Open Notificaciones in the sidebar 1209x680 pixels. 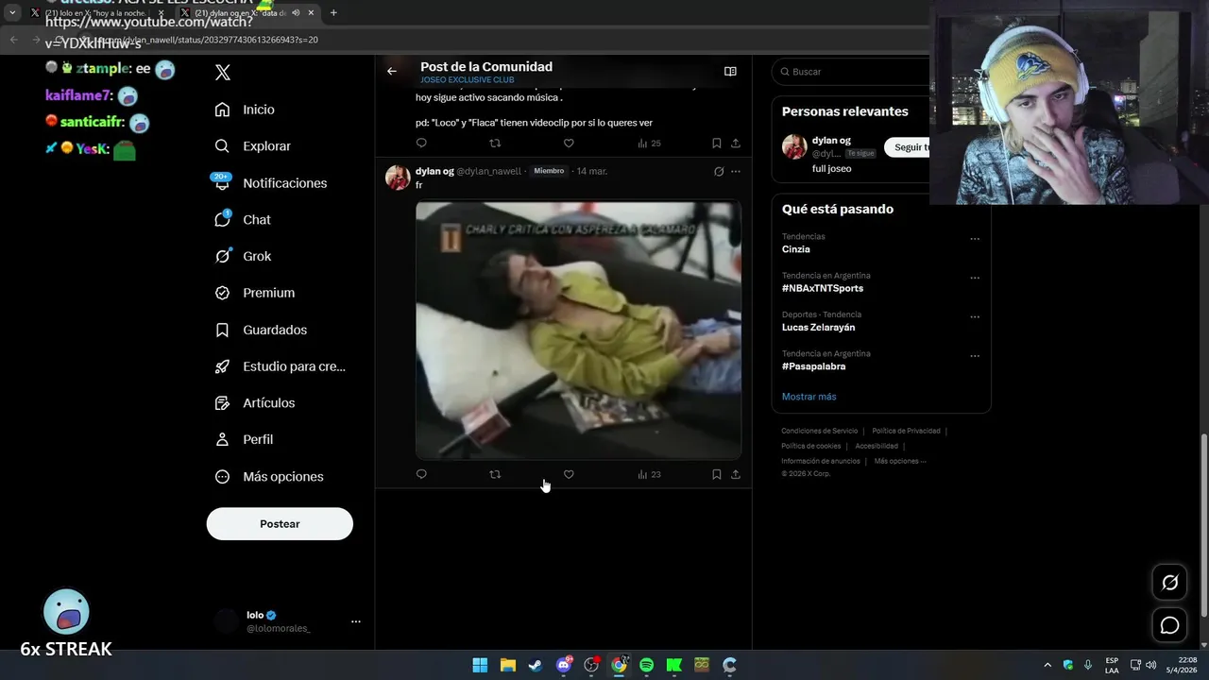click(x=270, y=183)
